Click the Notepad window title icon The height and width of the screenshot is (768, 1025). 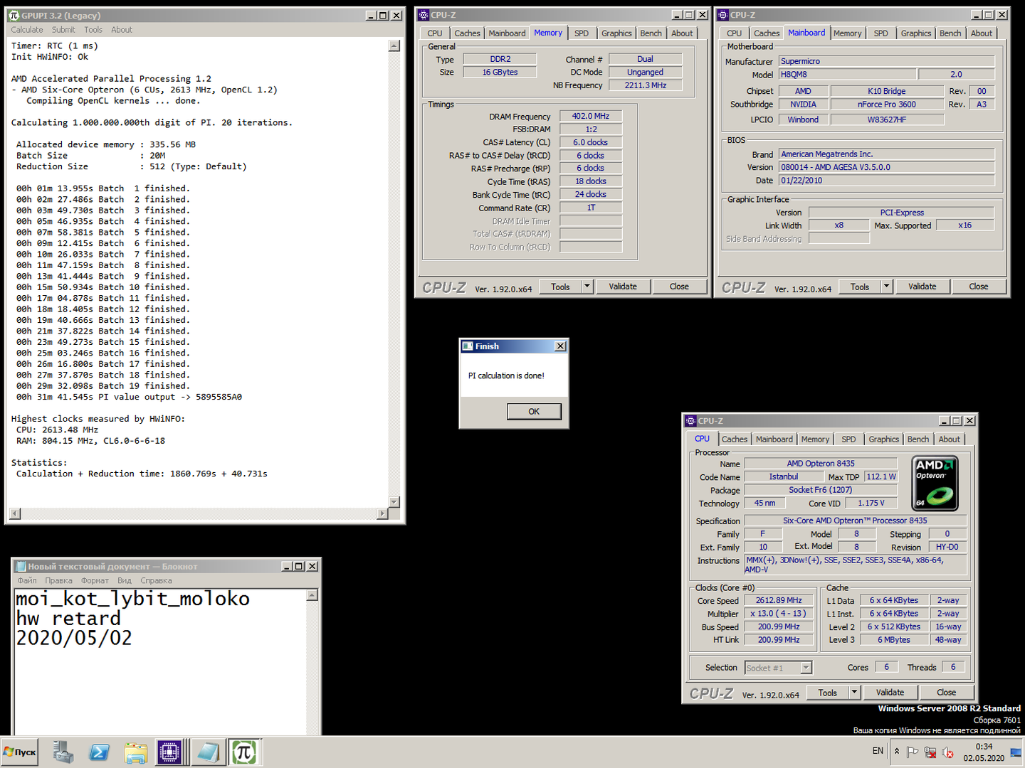coord(21,566)
